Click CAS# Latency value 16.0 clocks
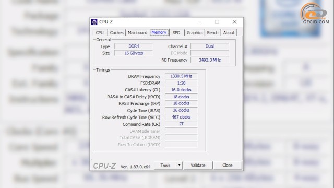The width and height of the screenshot is (334, 188). point(181,90)
